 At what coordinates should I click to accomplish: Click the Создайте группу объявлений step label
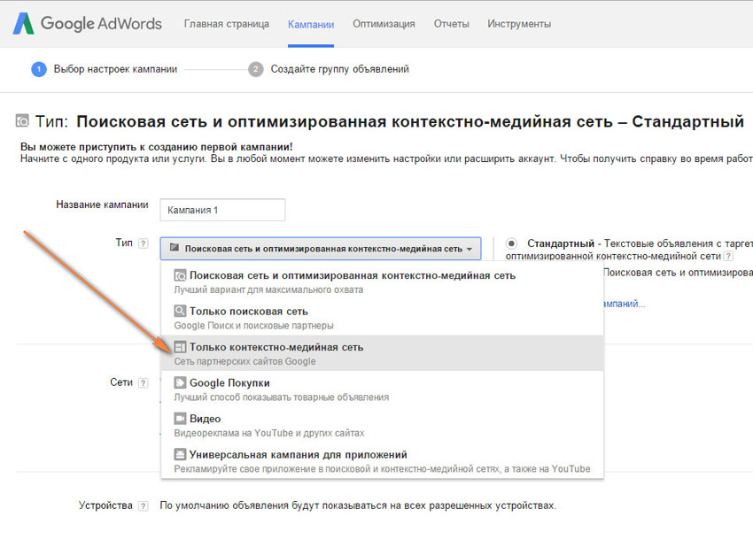click(340, 69)
